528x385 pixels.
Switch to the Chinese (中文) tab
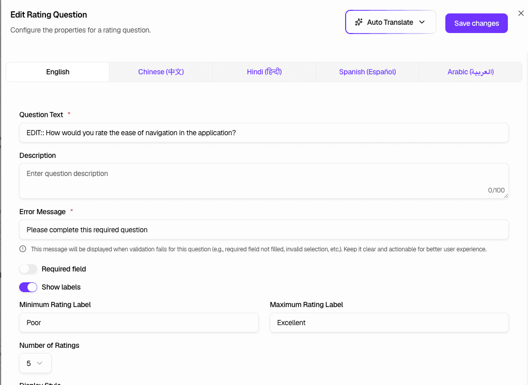click(x=160, y=72)
